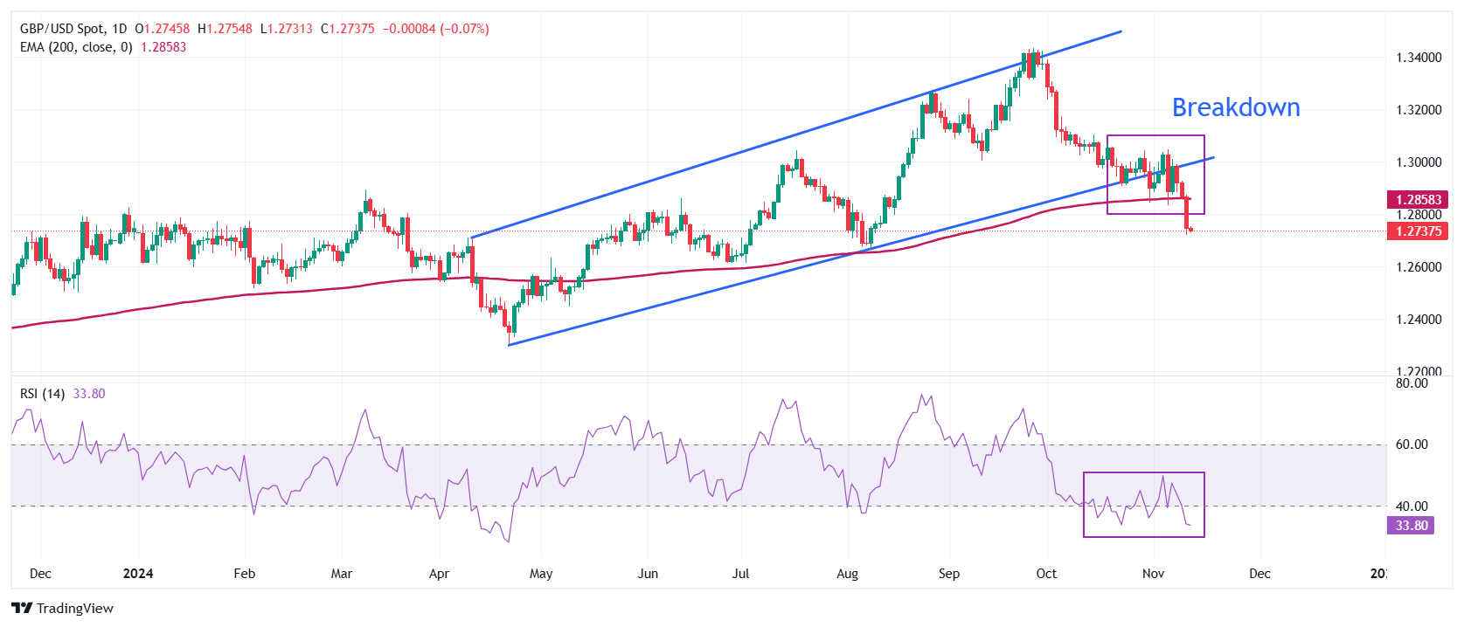The image size is (1464, 627).
Task: Click the Breakdown text annotation
Action: [1235, 107]
